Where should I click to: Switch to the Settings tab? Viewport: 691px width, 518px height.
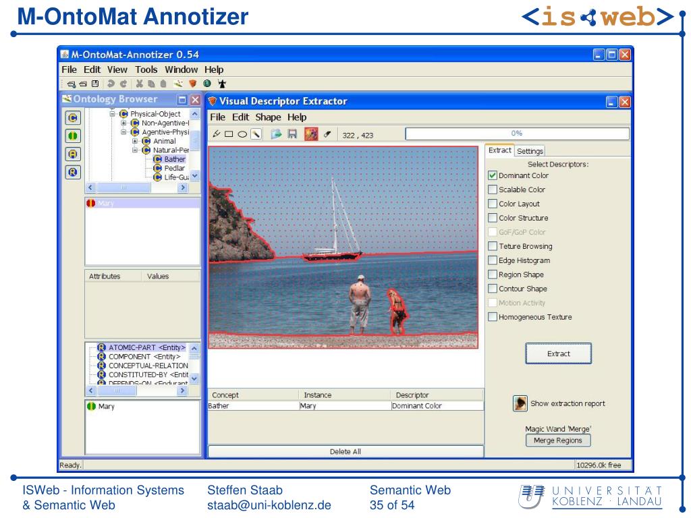pos(530,151)
